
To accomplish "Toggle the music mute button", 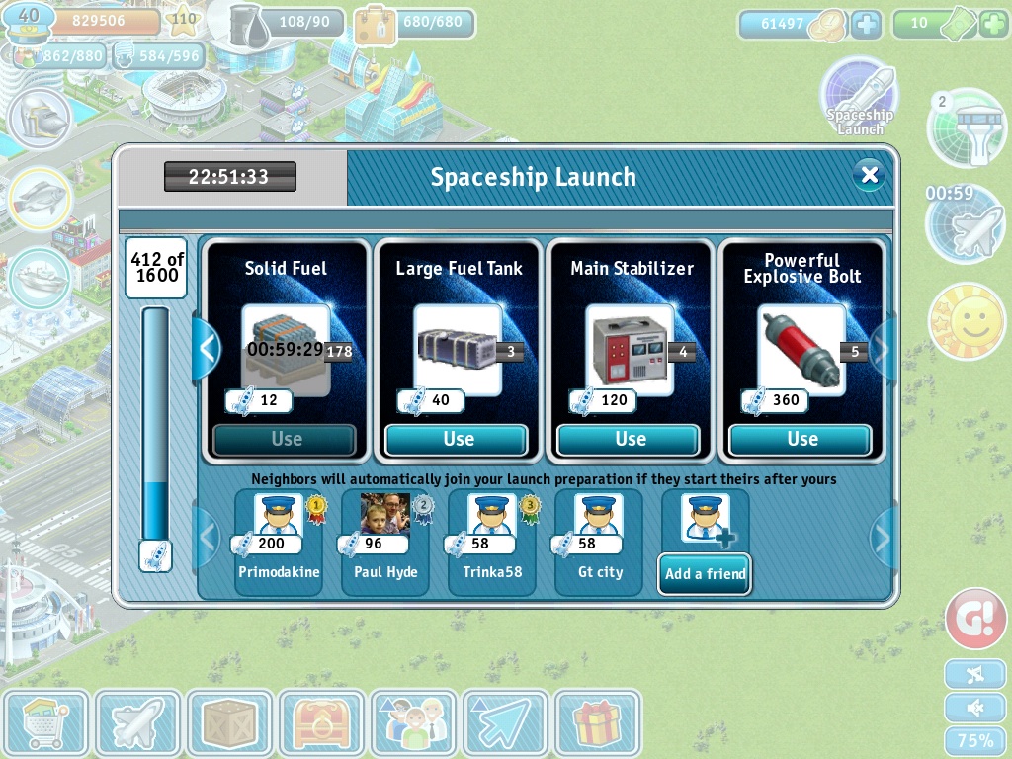I will [974, 675].
